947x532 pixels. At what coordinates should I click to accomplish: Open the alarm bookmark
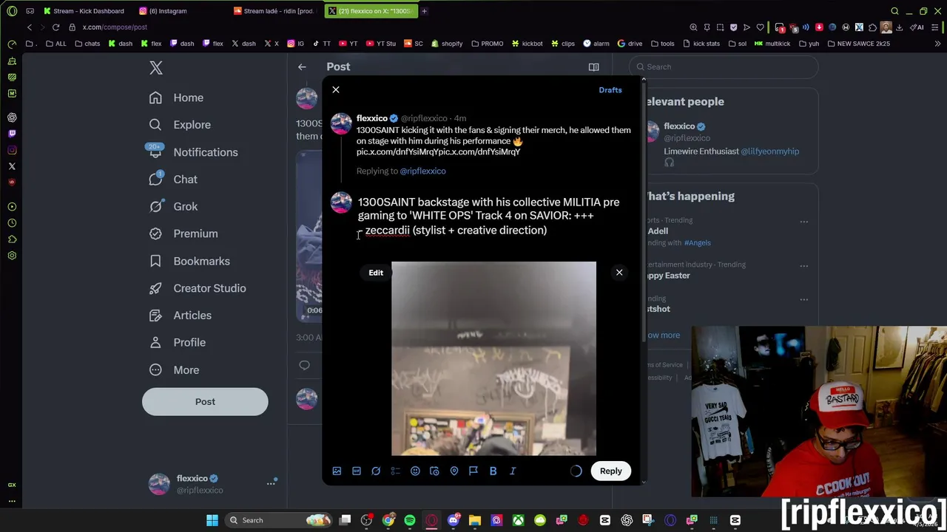pyautogui.click(x=596, y=44)
